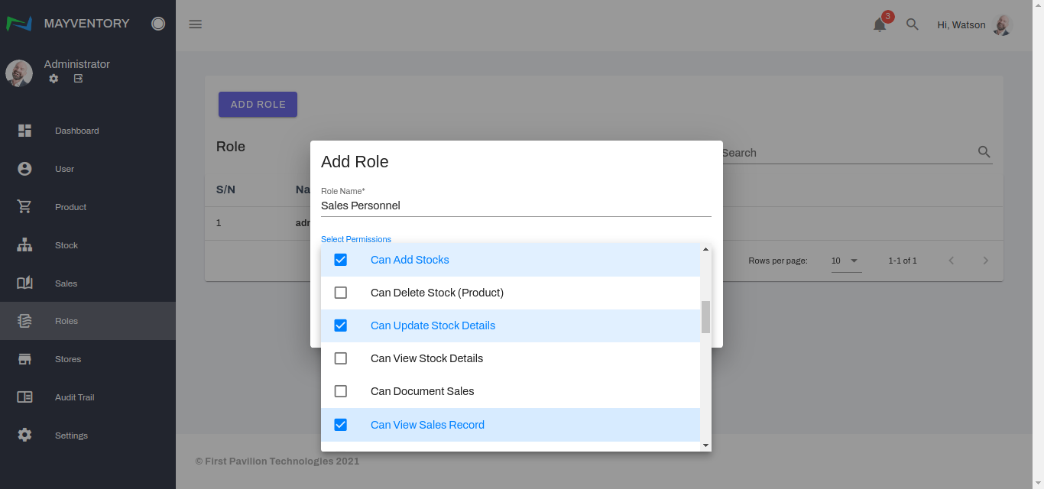Click the Stock hierarchy icon in sidebar
The image size is (1044, 489).
[x=24, y=245]
